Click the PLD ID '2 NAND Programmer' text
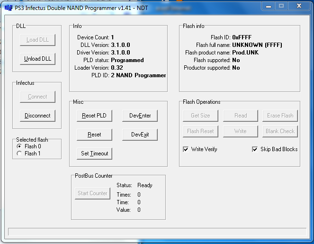This screenshot has height=244, width=314. coord(138,75)
